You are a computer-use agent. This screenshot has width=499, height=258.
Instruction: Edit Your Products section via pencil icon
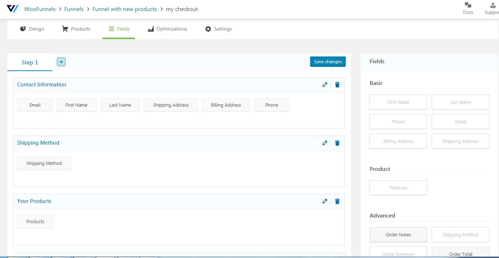click(325, 201)
